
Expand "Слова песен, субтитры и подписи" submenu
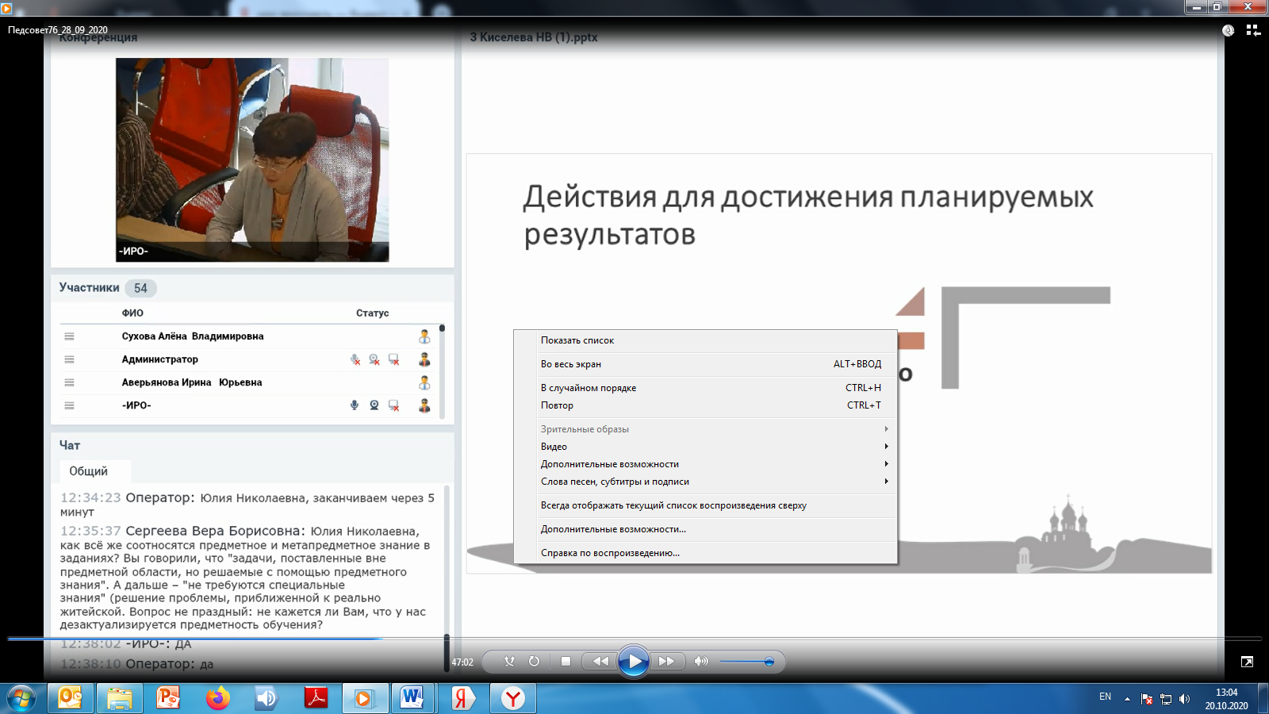click(x=705, y=482)
